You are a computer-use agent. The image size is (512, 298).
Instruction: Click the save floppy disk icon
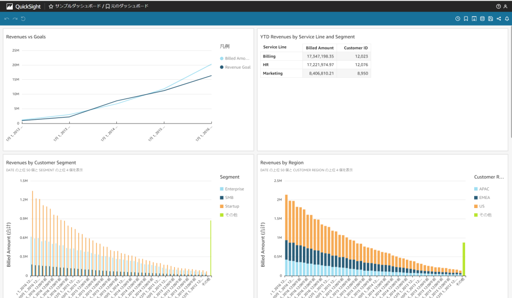490,19
